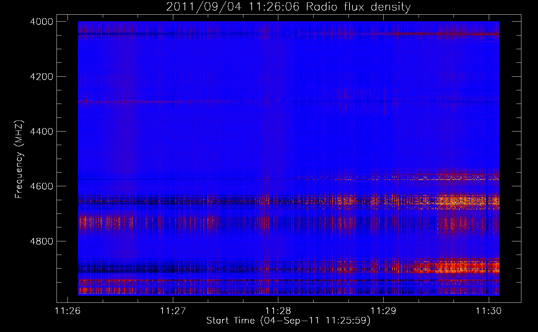Click the plot title '2011/09/04 11:26:06 Radio flux density'
538x332 pixels.
[x=288, y=7]
